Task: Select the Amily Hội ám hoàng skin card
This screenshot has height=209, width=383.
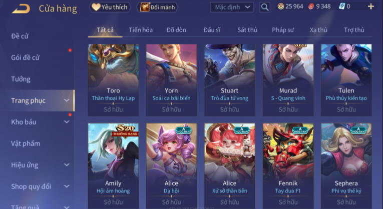Action: click(x=113, y=166)
